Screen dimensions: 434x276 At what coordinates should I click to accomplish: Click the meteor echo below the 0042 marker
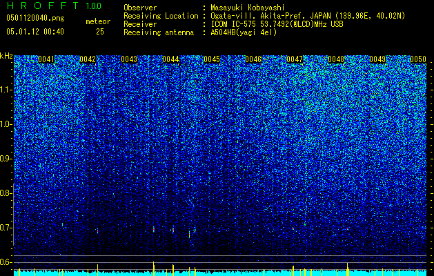point(97,230)
